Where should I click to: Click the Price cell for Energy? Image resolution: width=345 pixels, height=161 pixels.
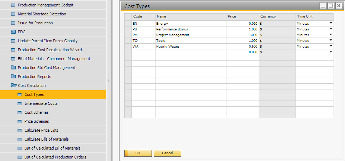pos(242,23)
